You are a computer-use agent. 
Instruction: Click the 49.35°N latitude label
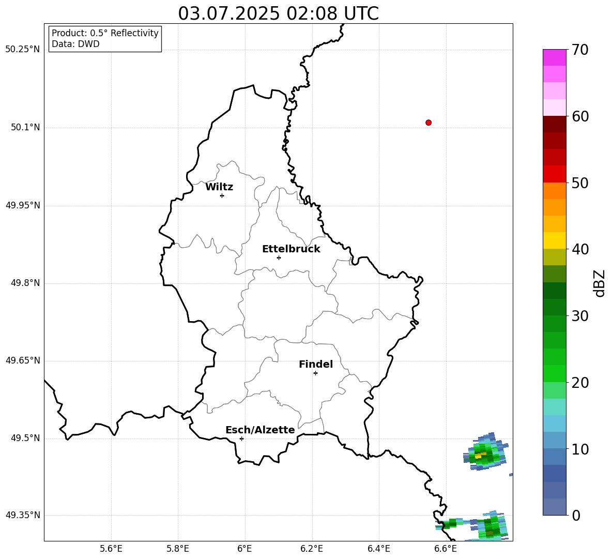click(23, 515)
